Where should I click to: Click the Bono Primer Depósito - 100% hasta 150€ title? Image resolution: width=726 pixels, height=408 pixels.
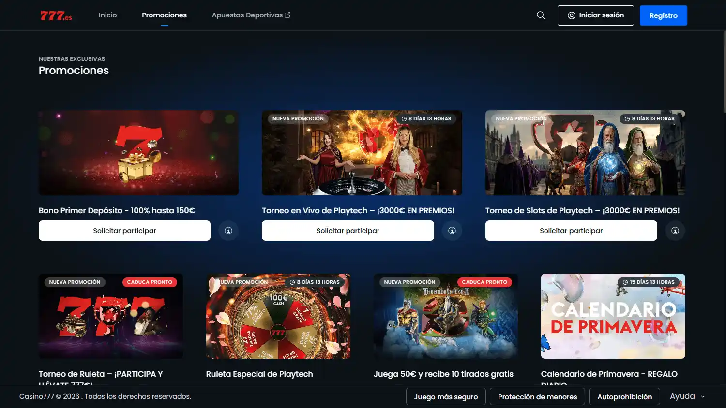[117, 210]
